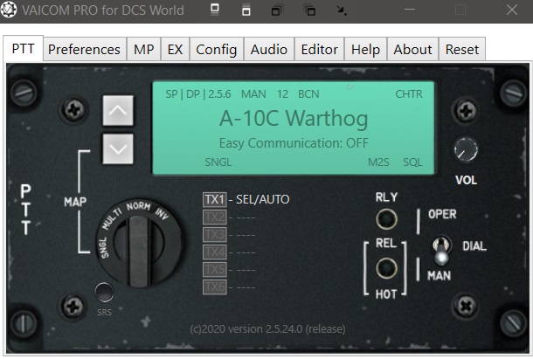Click the BCN indicator on the display
The image size is (533, 359).
click(308, 94)
